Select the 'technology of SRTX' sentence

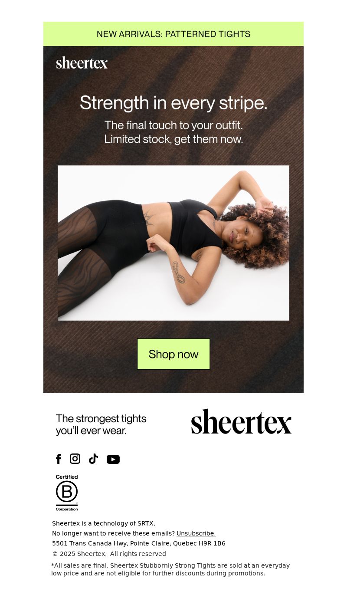pyautogui.click(x=104, y=523)
